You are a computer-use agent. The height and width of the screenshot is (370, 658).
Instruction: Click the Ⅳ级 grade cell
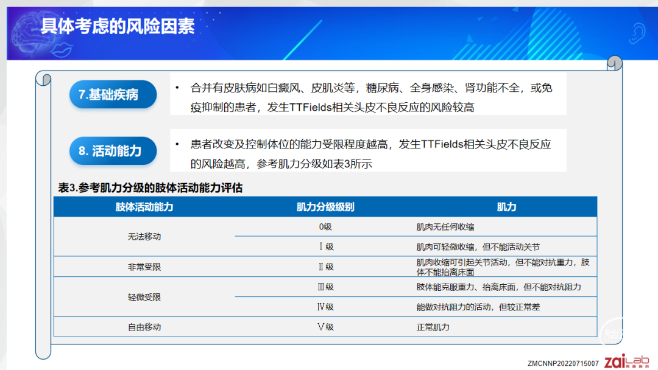[x=325, y=307]
